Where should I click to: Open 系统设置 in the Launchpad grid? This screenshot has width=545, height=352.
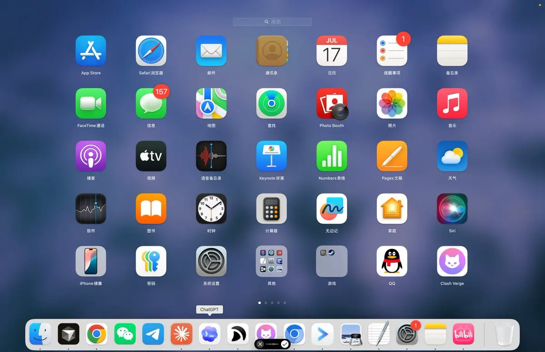(x=211, y=261)
